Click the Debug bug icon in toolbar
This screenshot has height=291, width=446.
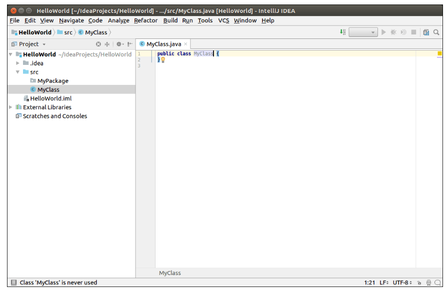click(393, 32)
